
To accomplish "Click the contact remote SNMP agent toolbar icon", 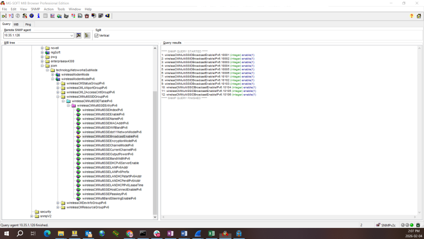I will coord(4,16).
